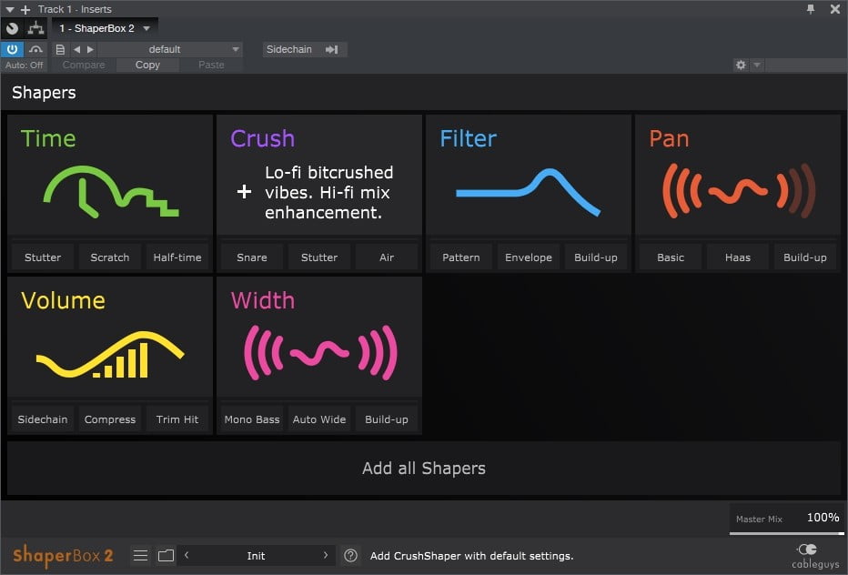Click Add all Shapers
Viewport: 848px width, 575px height.
(x=424, y=468)
